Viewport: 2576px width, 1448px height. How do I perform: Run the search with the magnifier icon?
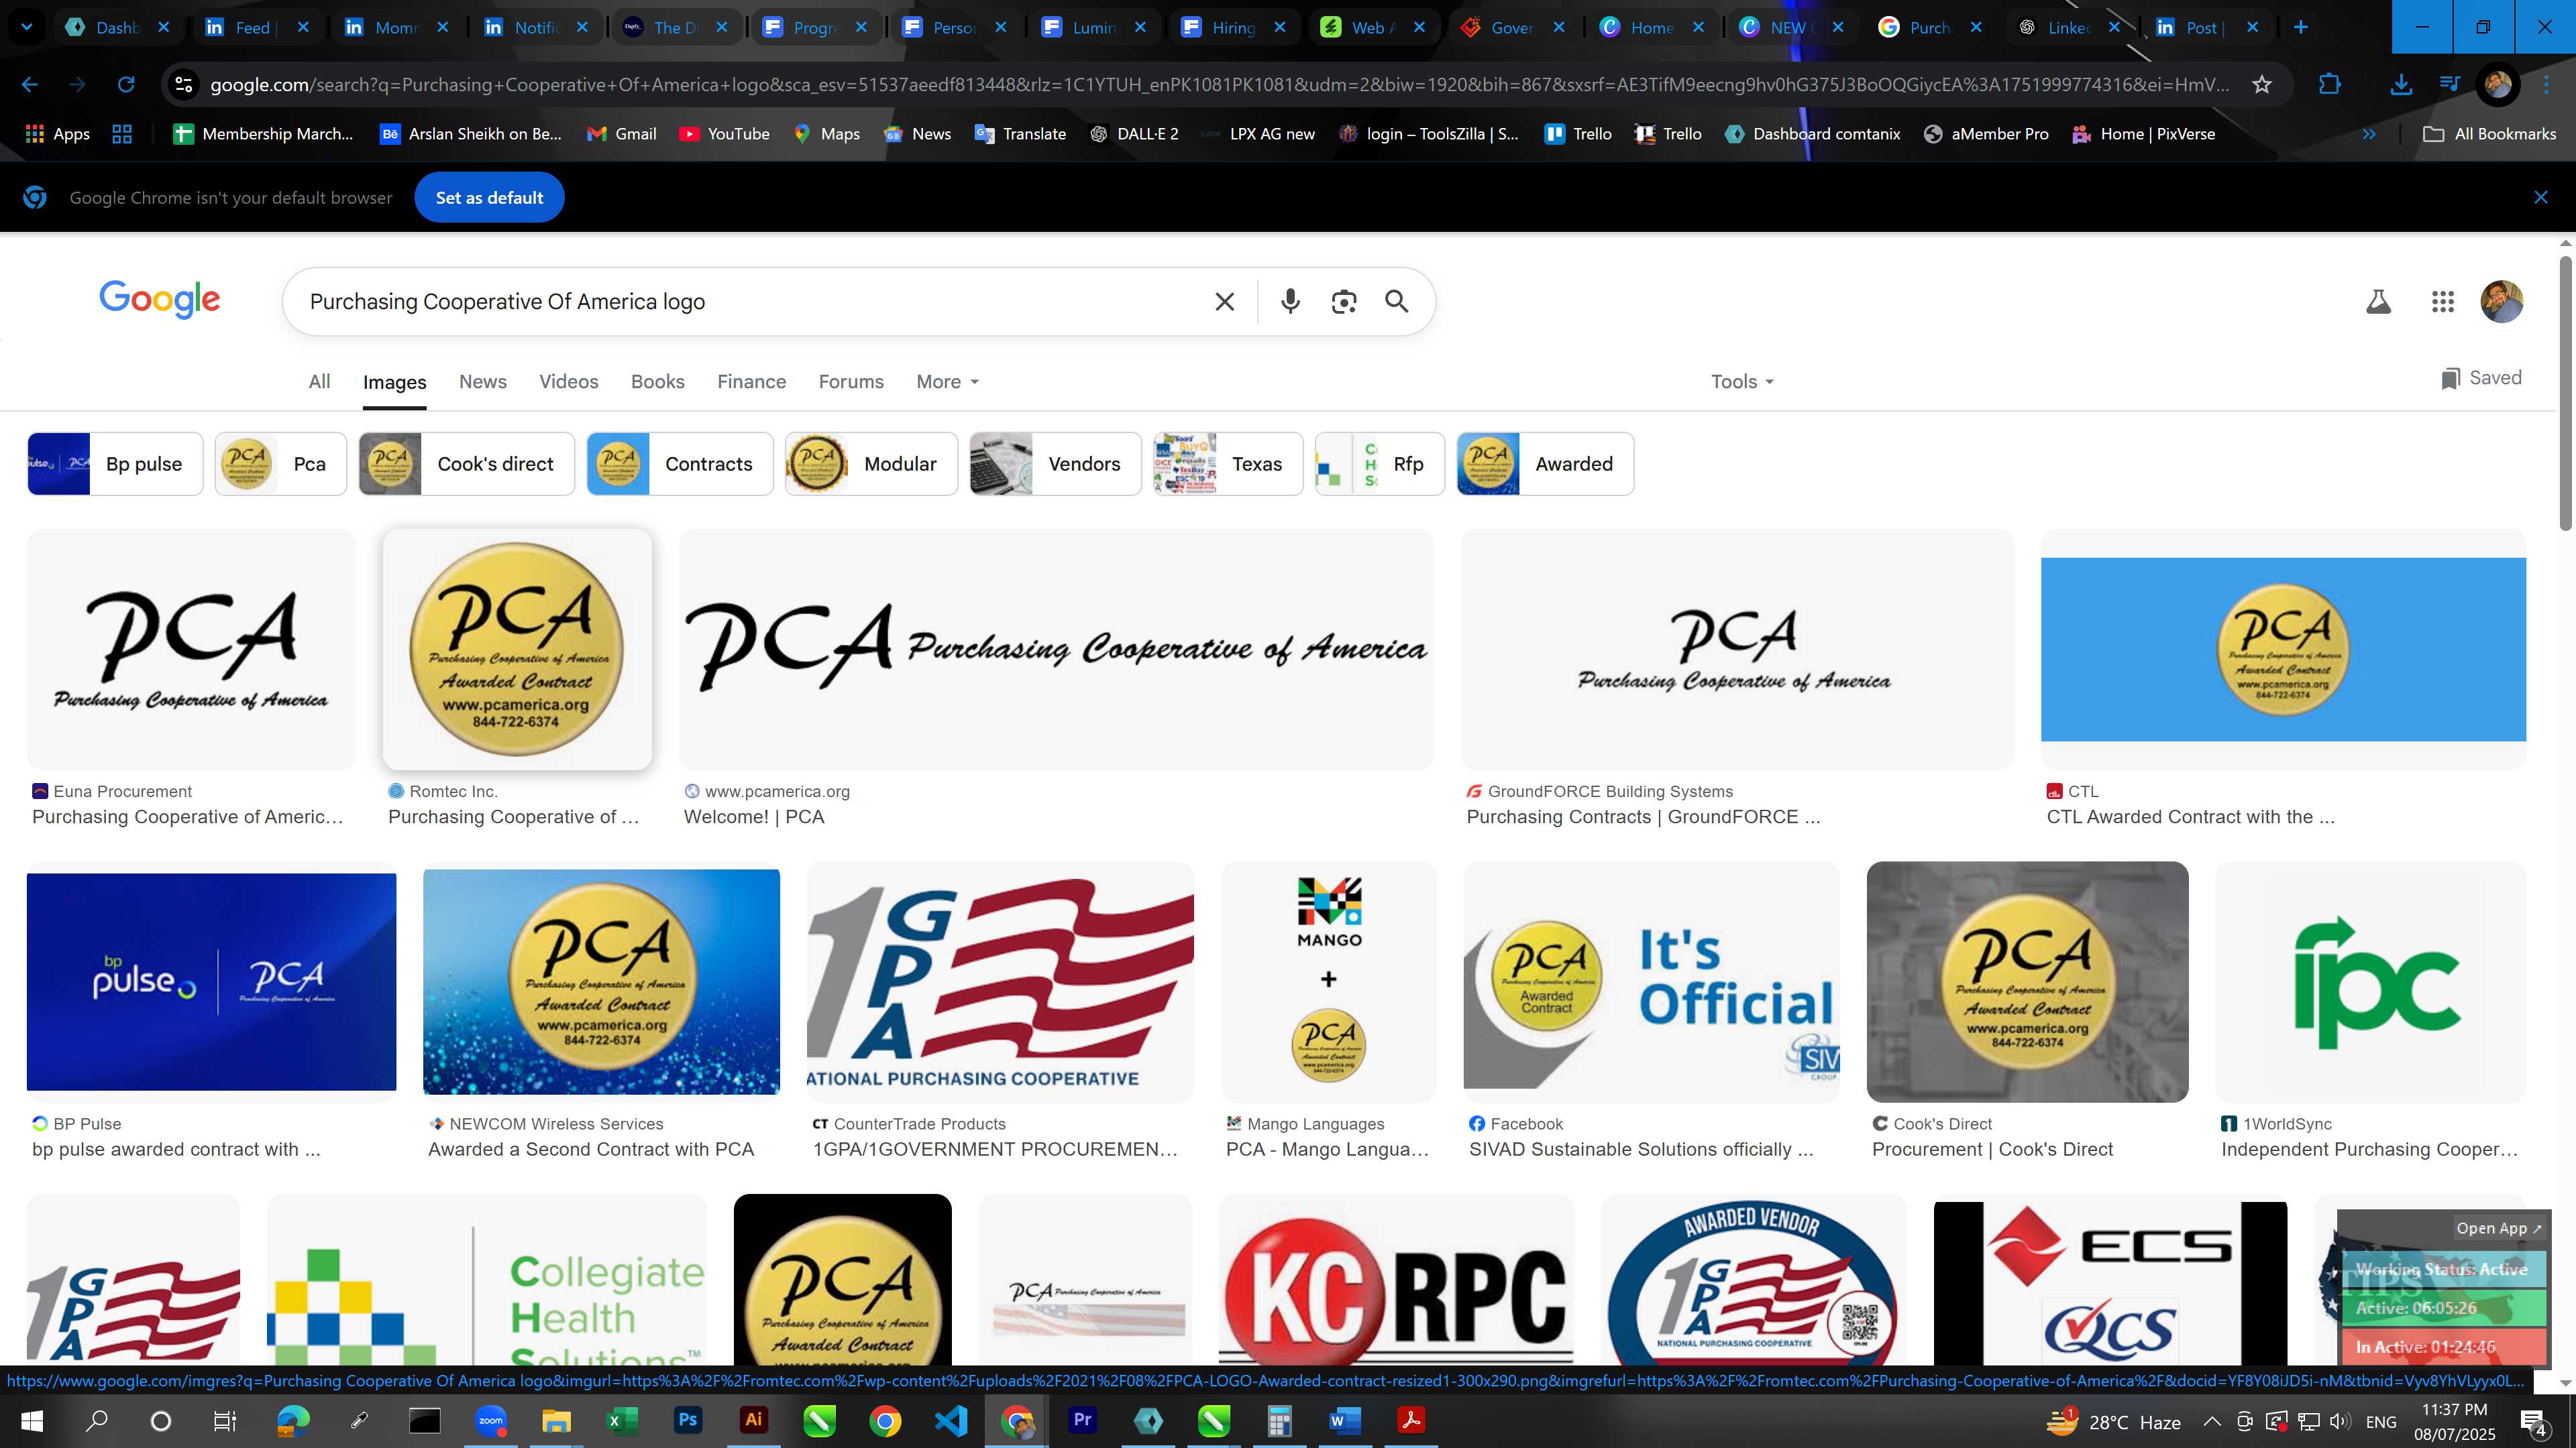tap(1397, 302)
